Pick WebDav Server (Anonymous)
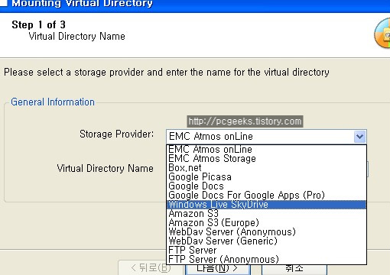The image size is (390, 275). (266, 232)
